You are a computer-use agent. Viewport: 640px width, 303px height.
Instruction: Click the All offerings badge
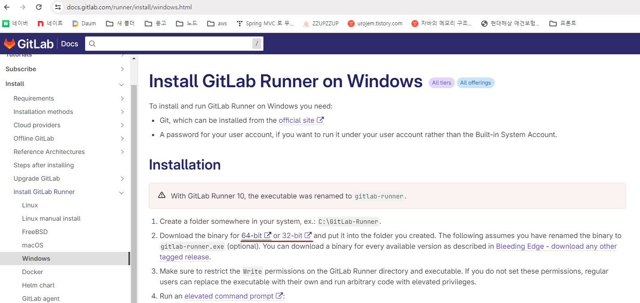coord(476,83)
